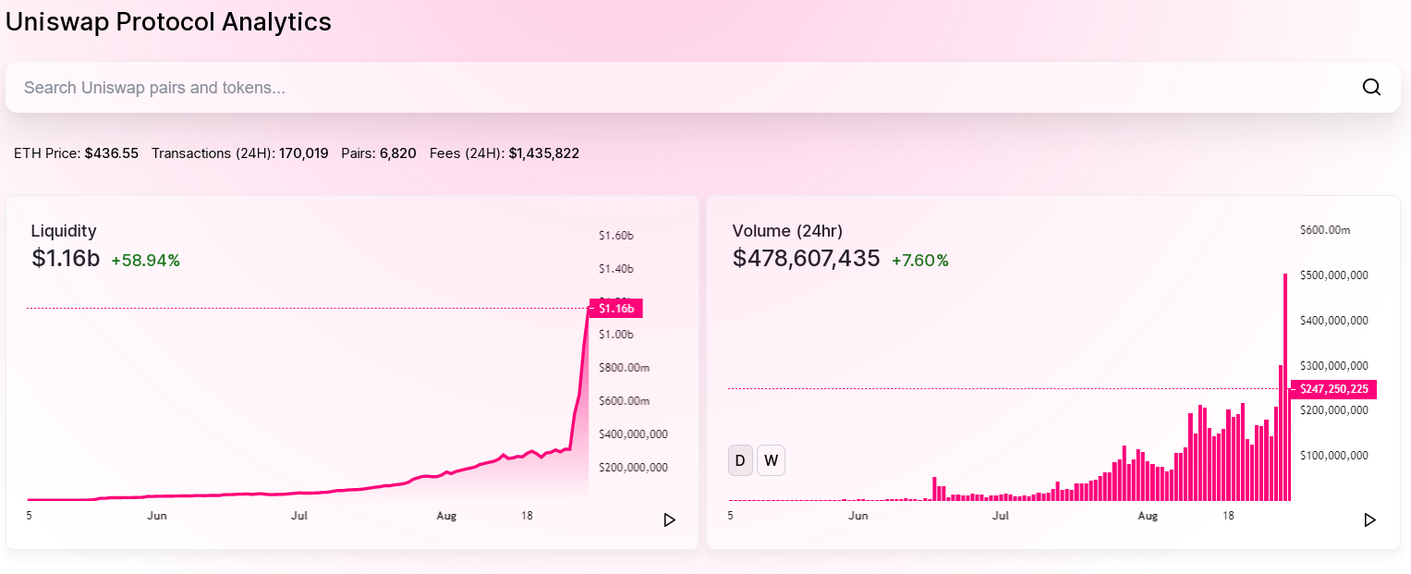This screenshot has width=1411, height=574.
Task: Click the $478,607,435 volume total
Action: pyautogui.click(x=806, y=259)
